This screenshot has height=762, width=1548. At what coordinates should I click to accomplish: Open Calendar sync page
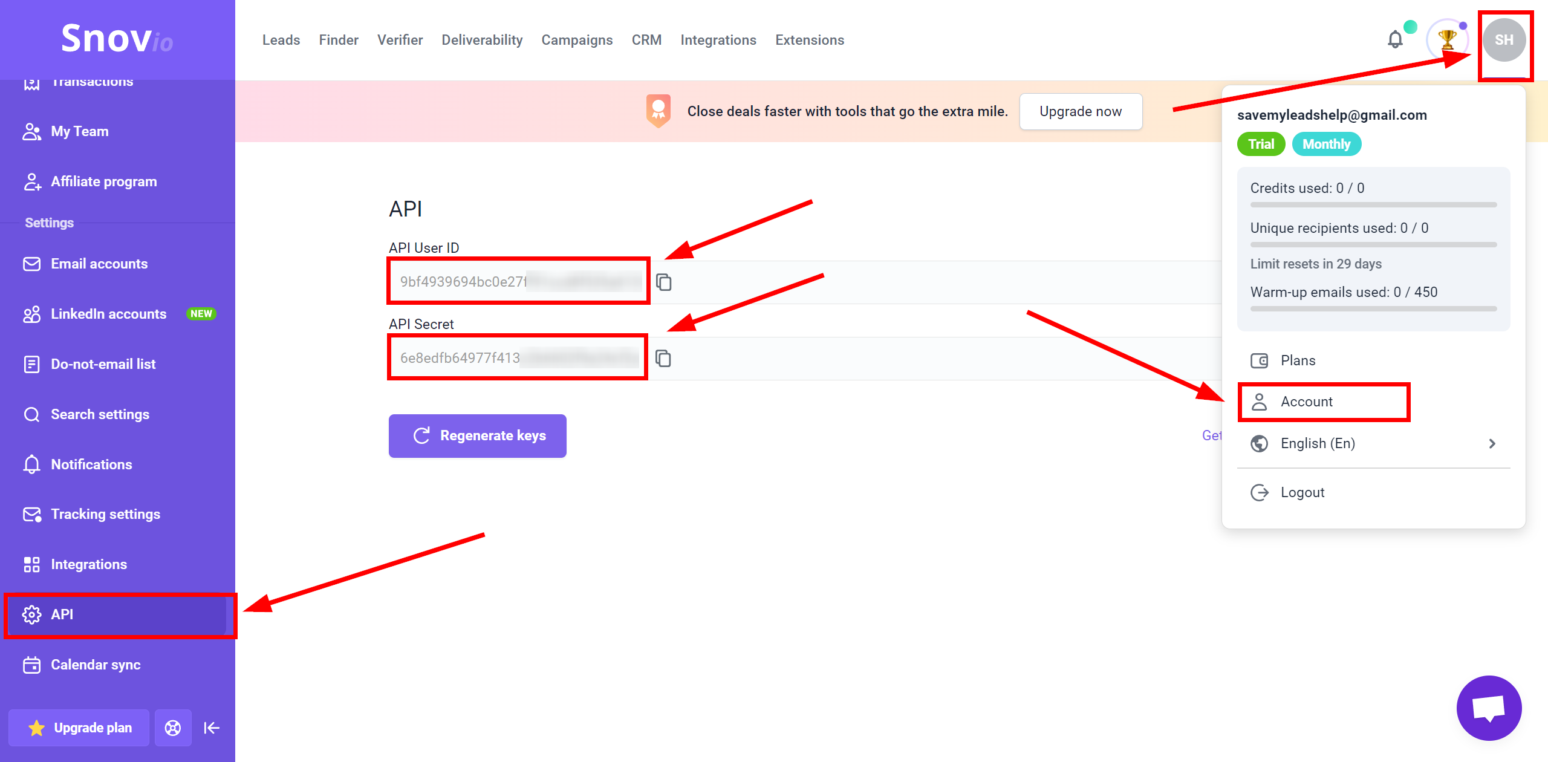tap(117, 665)
